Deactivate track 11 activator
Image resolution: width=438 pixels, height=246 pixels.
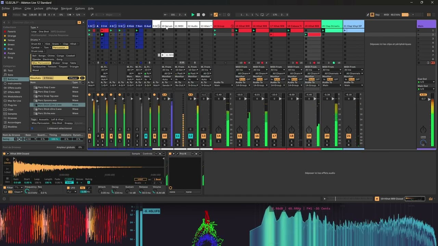177,136
